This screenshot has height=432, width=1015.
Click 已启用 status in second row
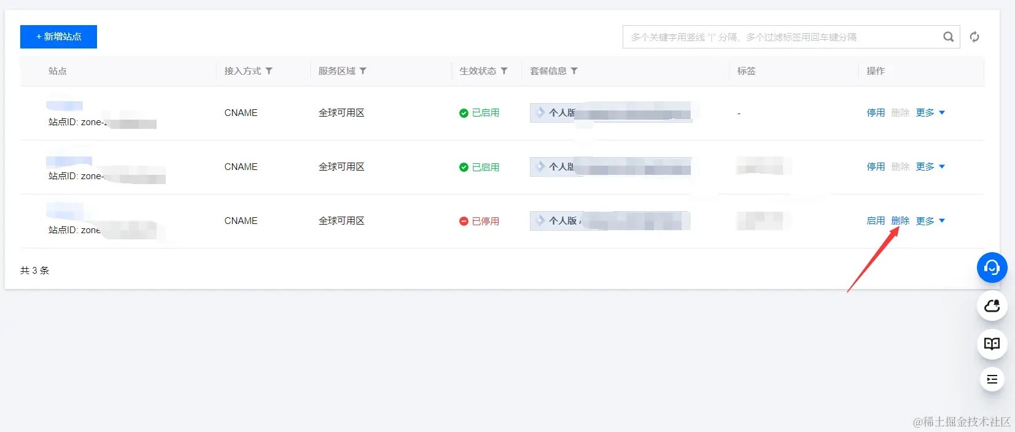[x=486, y=168]
